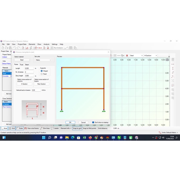Screen dimensions: 180x180
Task: Click the add label speech bubble icon
Action: point(173,85)
